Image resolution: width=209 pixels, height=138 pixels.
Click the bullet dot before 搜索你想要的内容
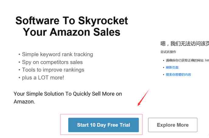pyautogui.click(x=163, y=74)
